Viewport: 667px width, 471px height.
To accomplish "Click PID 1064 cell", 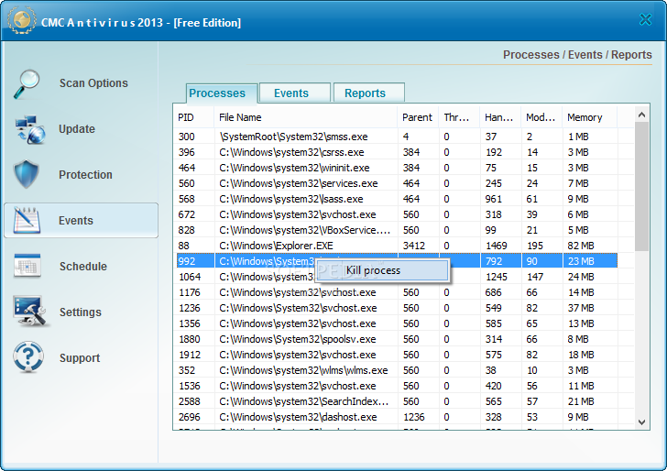I will 190,277.
